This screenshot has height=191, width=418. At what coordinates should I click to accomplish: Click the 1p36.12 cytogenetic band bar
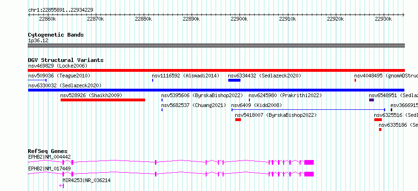[216, 46]
